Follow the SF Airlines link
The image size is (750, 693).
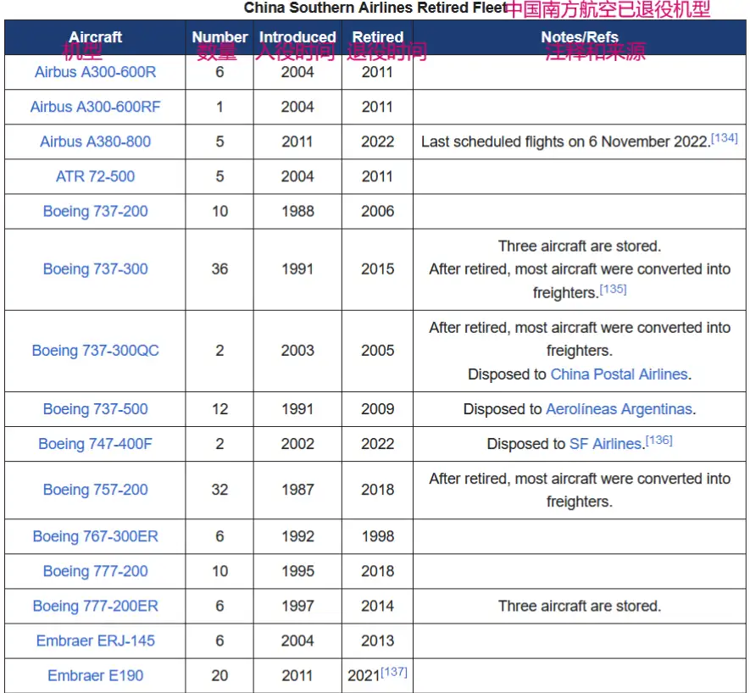point(605,444)
